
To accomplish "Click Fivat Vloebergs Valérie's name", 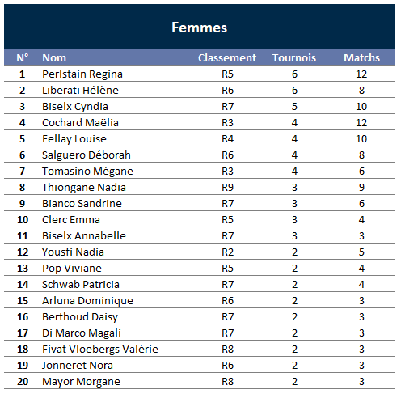I will click(100, 350).
